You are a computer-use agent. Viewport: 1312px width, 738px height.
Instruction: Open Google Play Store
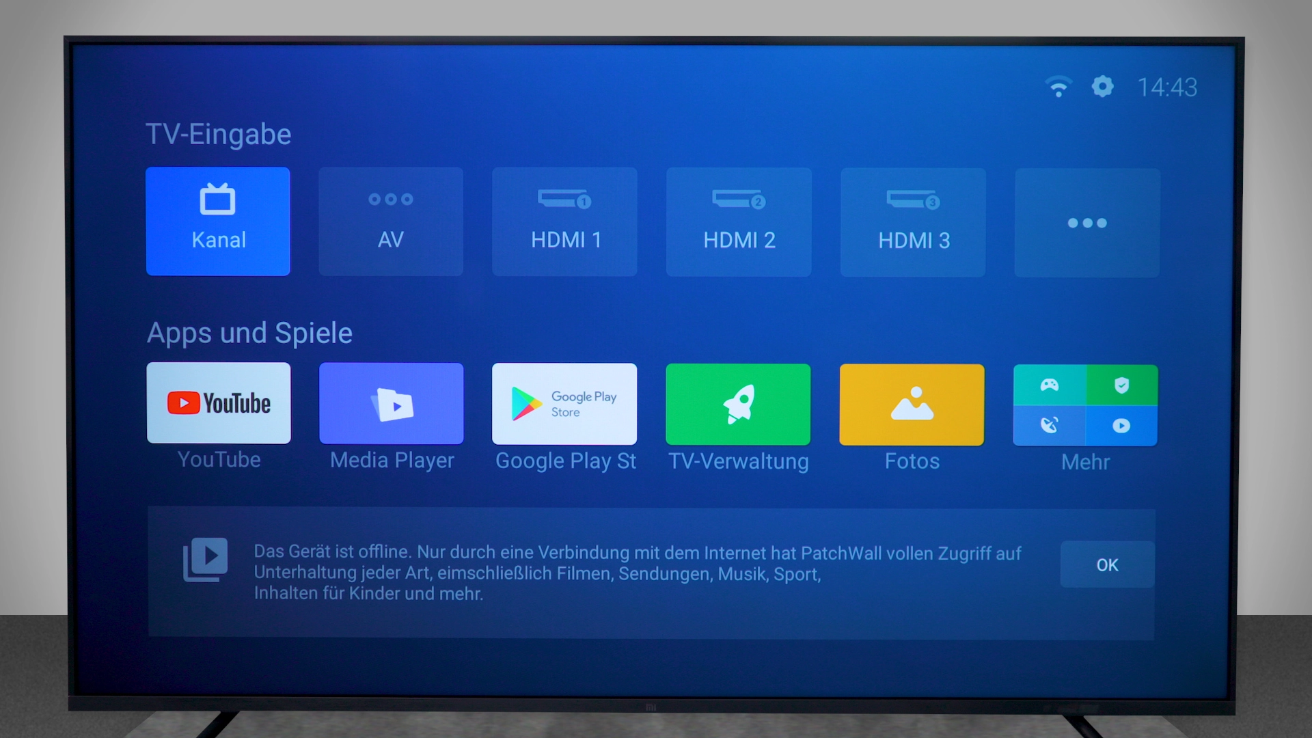(x=565, y=404)
